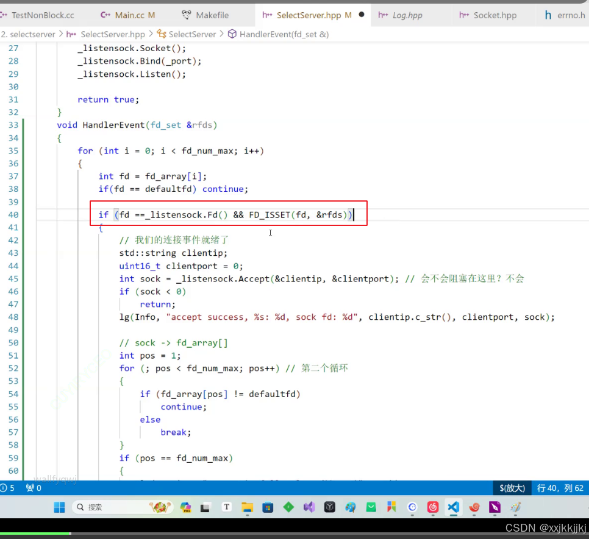Click the purple pen taskbar icon
Viewport: 589px width, 539px height.
[x=494, y=507]
